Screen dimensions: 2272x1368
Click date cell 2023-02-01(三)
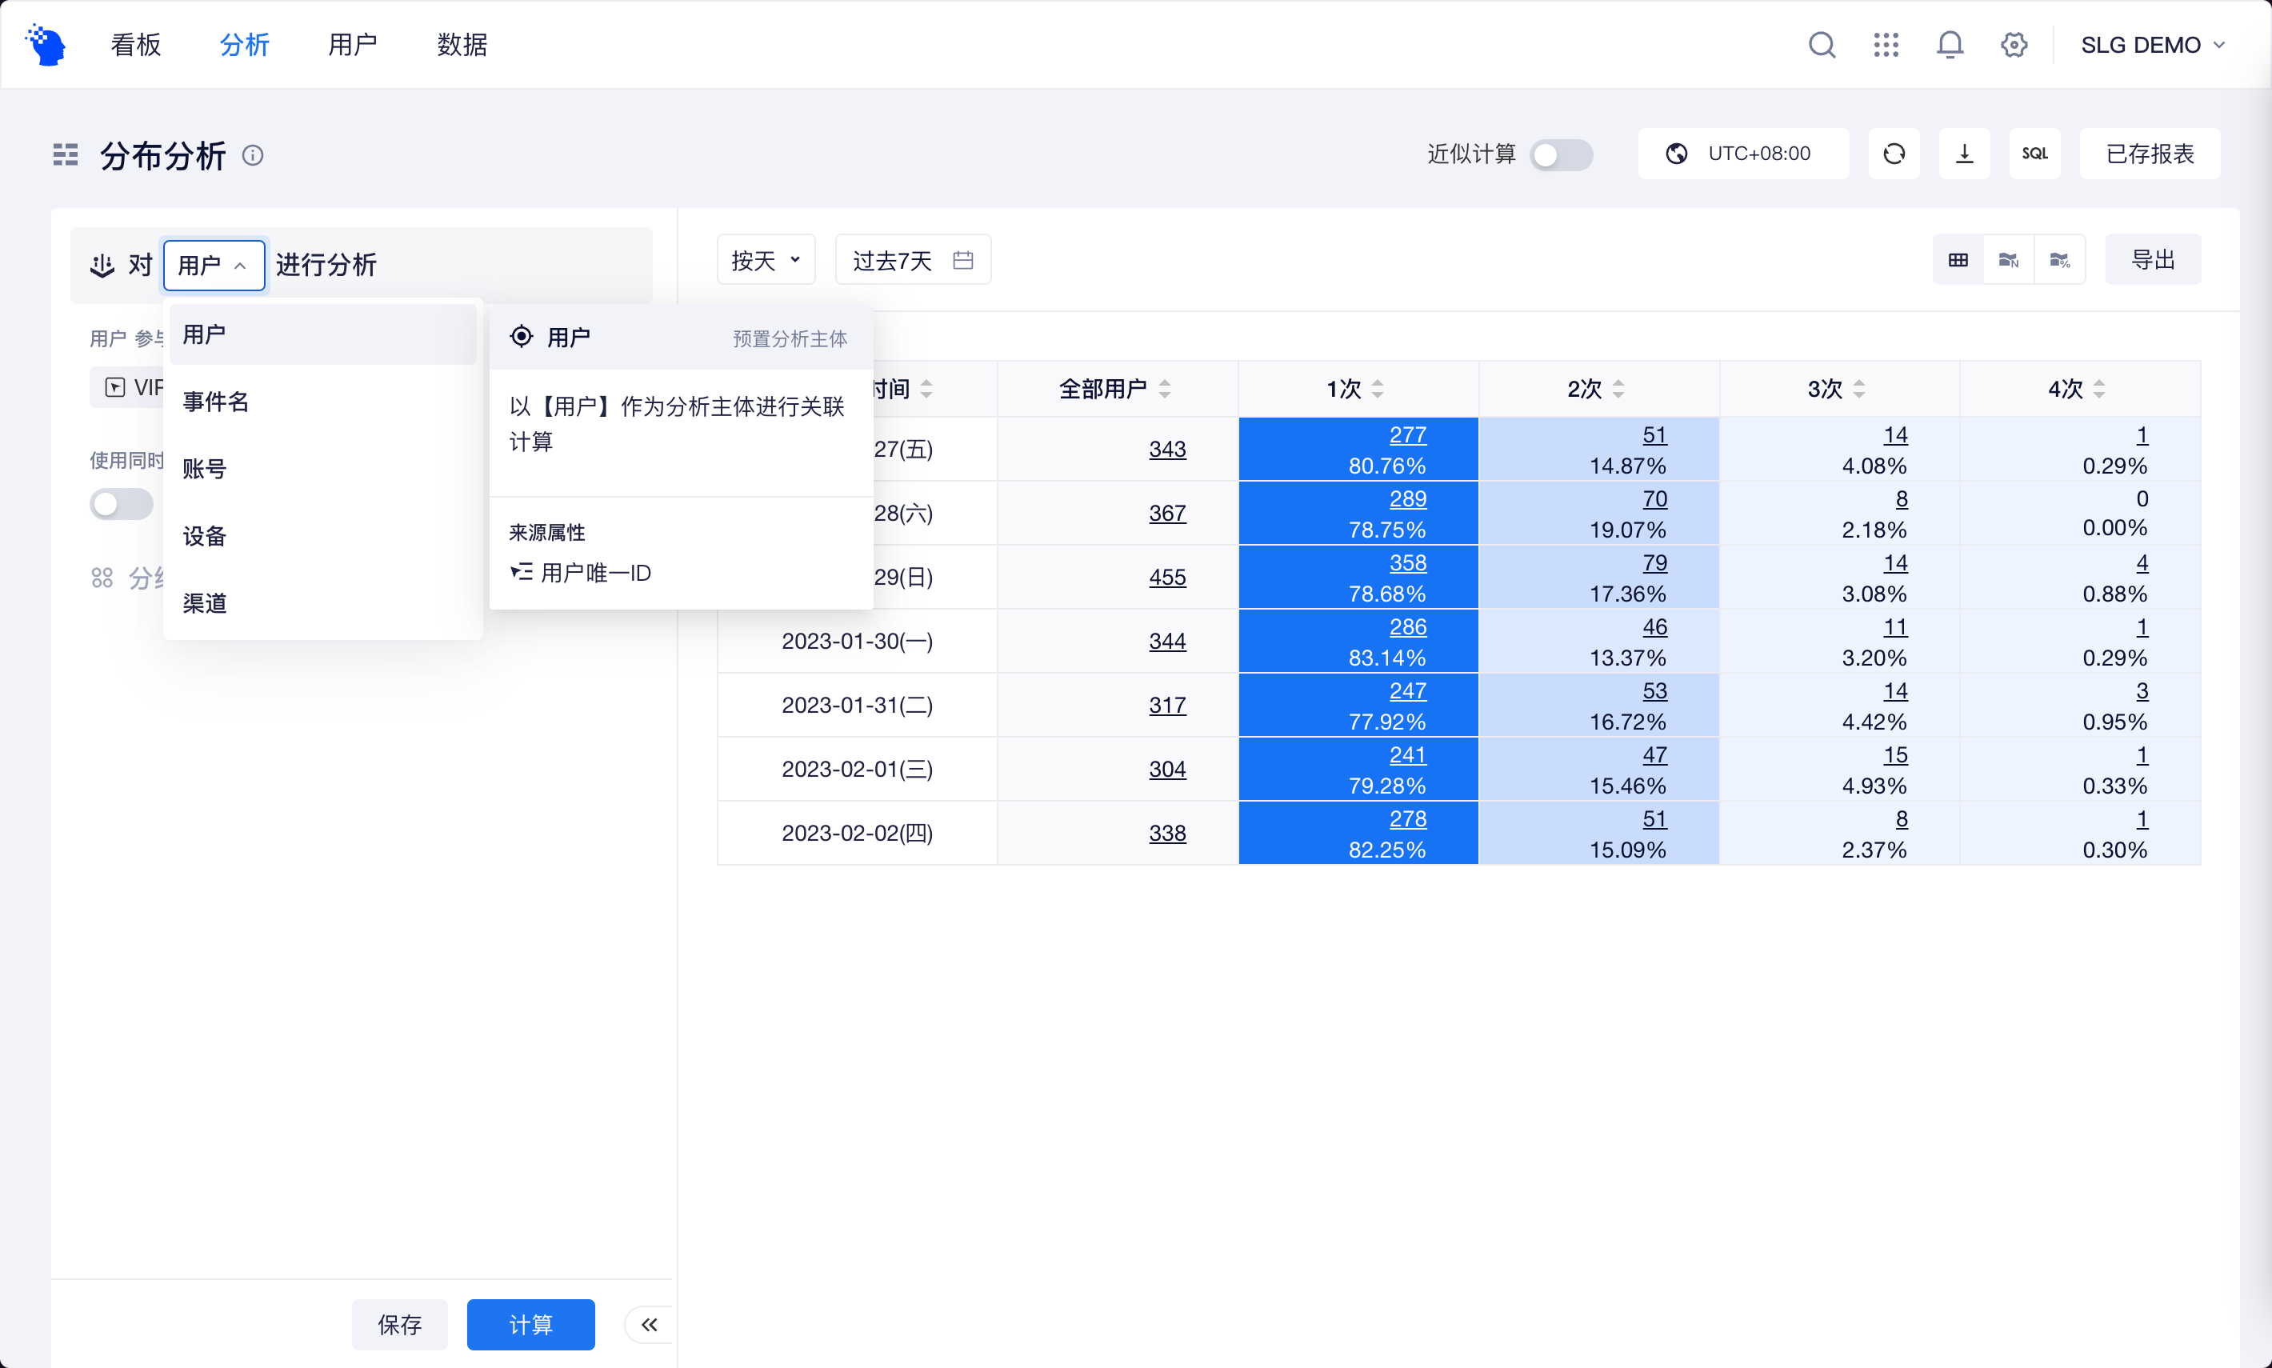point(857,769)
